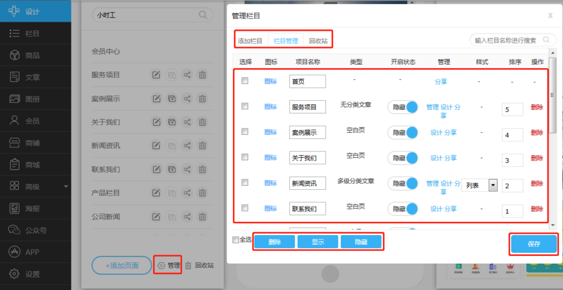Click the 关于我们 name input field

[x=307, y=158]
